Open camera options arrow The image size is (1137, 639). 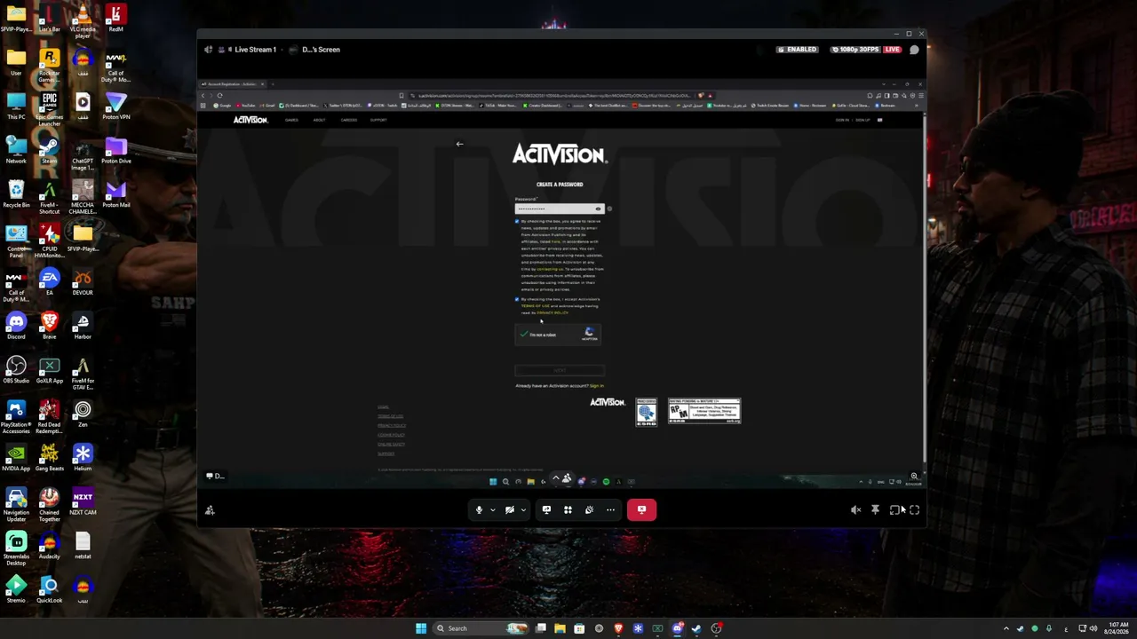click(x=523, y=510)
